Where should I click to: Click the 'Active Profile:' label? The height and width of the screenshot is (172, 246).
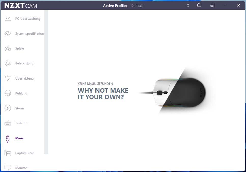[115, 6]
